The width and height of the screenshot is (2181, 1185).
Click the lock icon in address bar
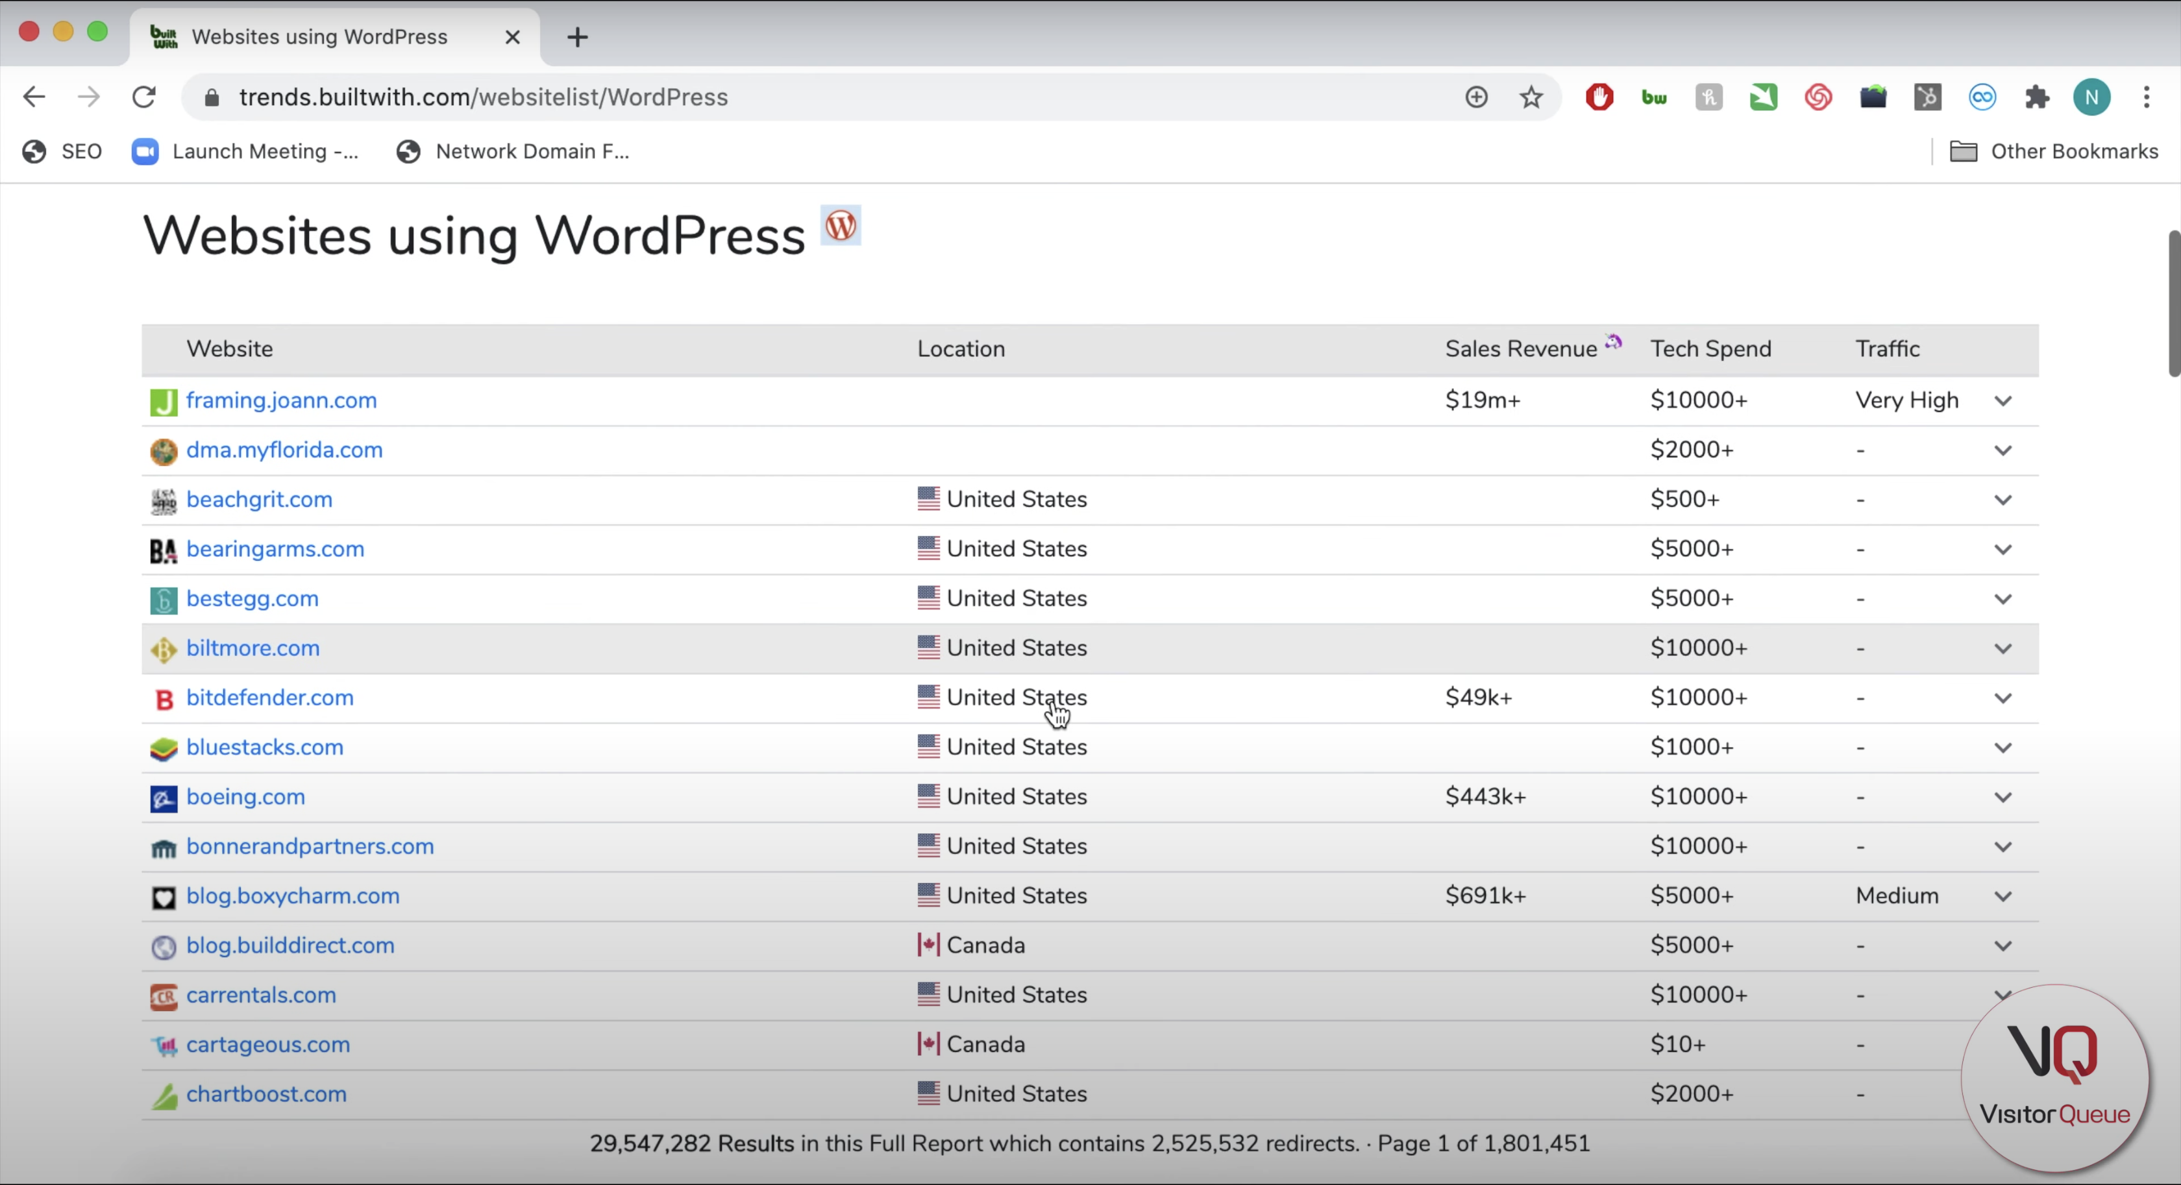[212, 97]
